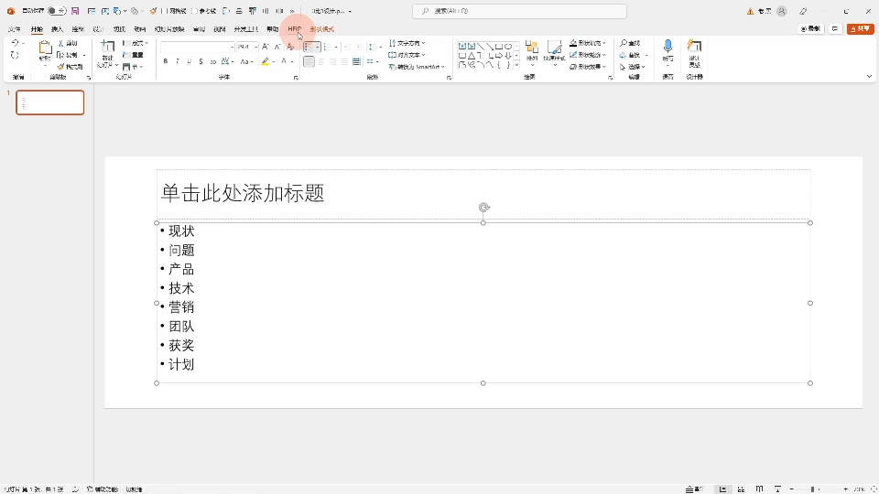Open the font name combo box
This screenshot has height=494, width=879.
[198, 47]
